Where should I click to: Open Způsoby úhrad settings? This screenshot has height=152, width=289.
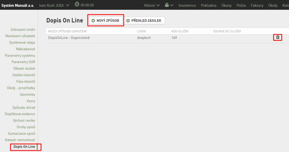[x=23, y=108]
